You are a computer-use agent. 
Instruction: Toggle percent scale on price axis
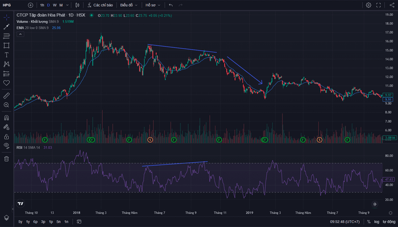tap(368, 222)
